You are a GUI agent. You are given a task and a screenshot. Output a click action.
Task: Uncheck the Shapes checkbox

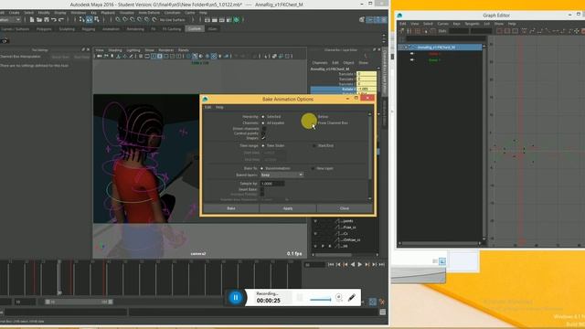coord(263,138)
